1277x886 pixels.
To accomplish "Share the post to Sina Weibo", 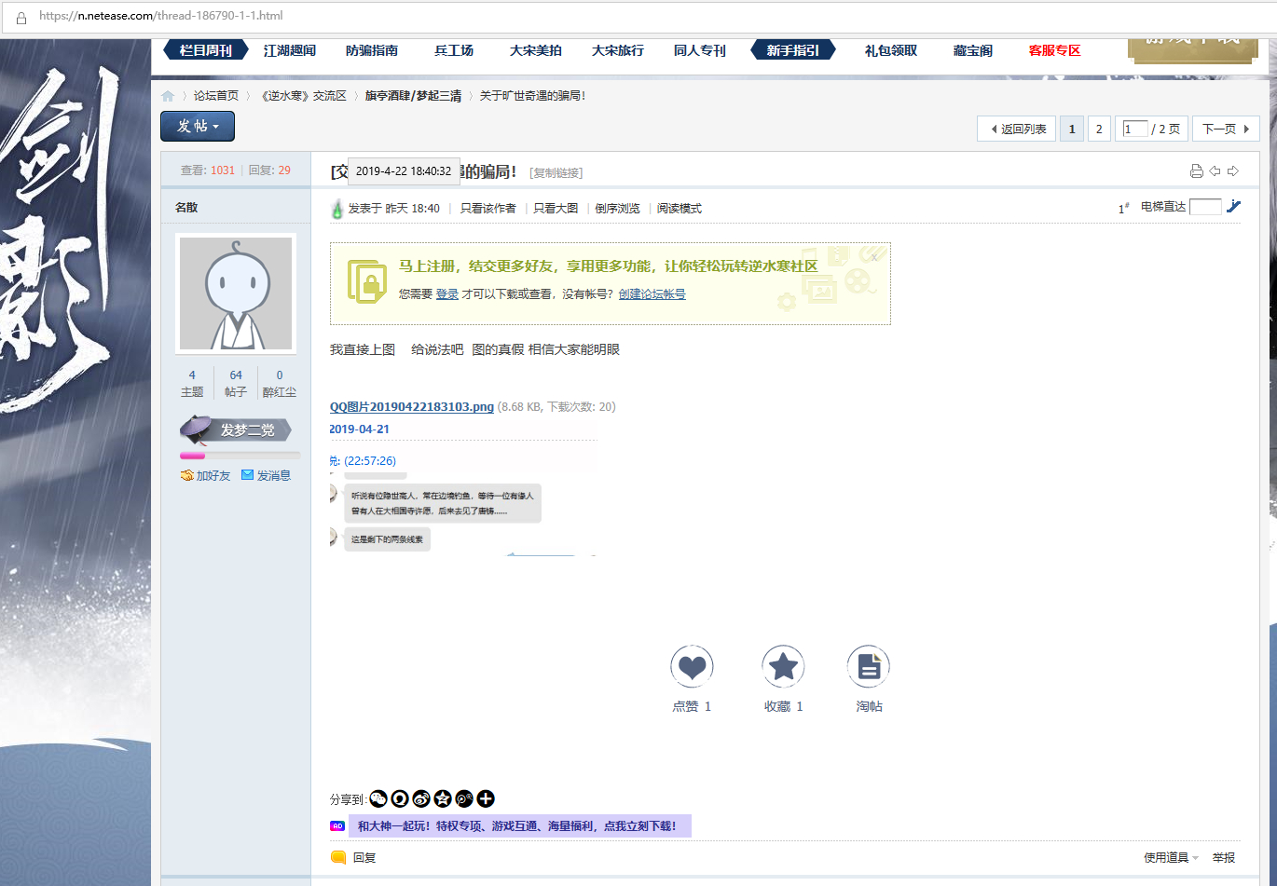I will (x=421, y=798).
